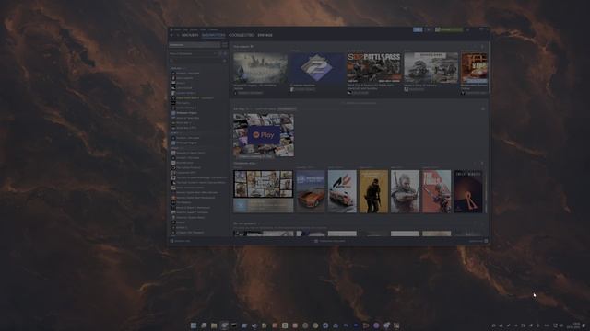Go back with the Steam back arrow
Screen dimensions: 590x331
[171, 35]
